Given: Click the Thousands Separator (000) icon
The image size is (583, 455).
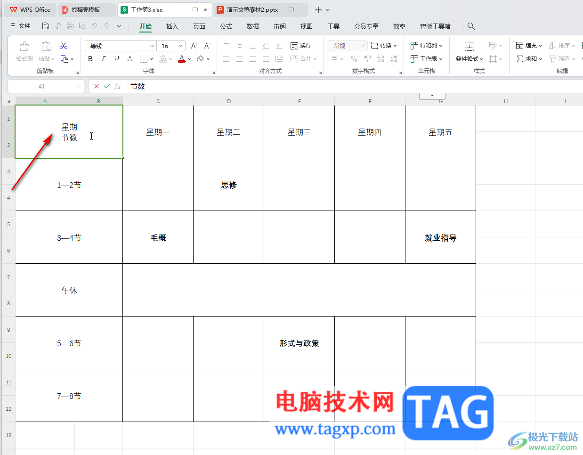Looking at the screenshot, I should coord(367,59).
